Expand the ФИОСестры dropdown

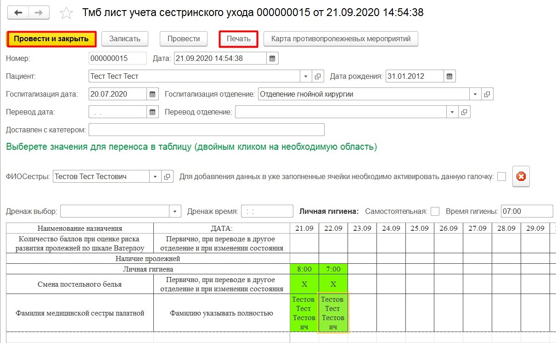[x=155, y=176]
